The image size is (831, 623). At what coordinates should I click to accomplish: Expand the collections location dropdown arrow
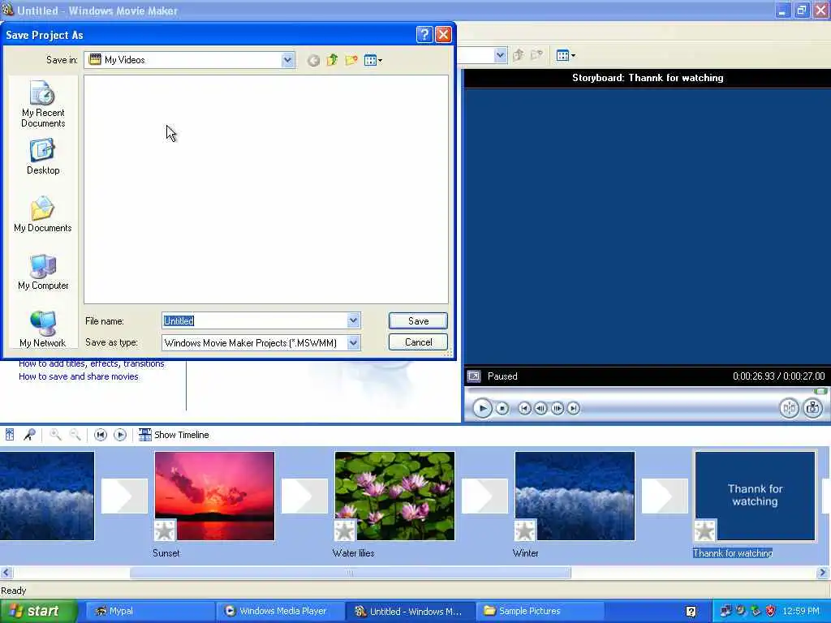500,55
